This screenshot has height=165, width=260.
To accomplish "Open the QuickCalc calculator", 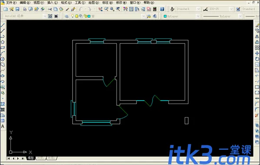I will (x=155, y=9).
